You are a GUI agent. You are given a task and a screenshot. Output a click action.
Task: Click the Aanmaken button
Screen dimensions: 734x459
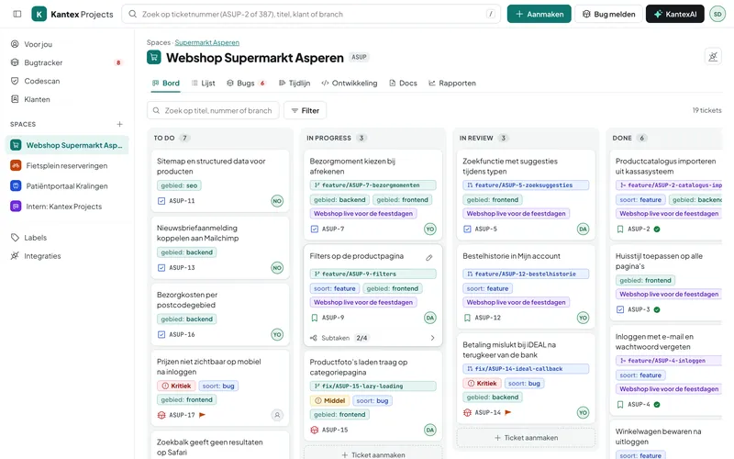(x=539, y=14)
